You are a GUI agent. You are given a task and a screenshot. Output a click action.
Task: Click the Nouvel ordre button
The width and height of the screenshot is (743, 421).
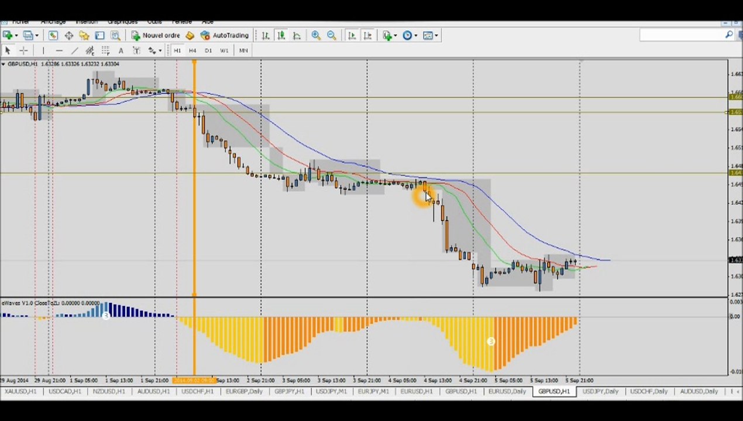pos(155,36)
